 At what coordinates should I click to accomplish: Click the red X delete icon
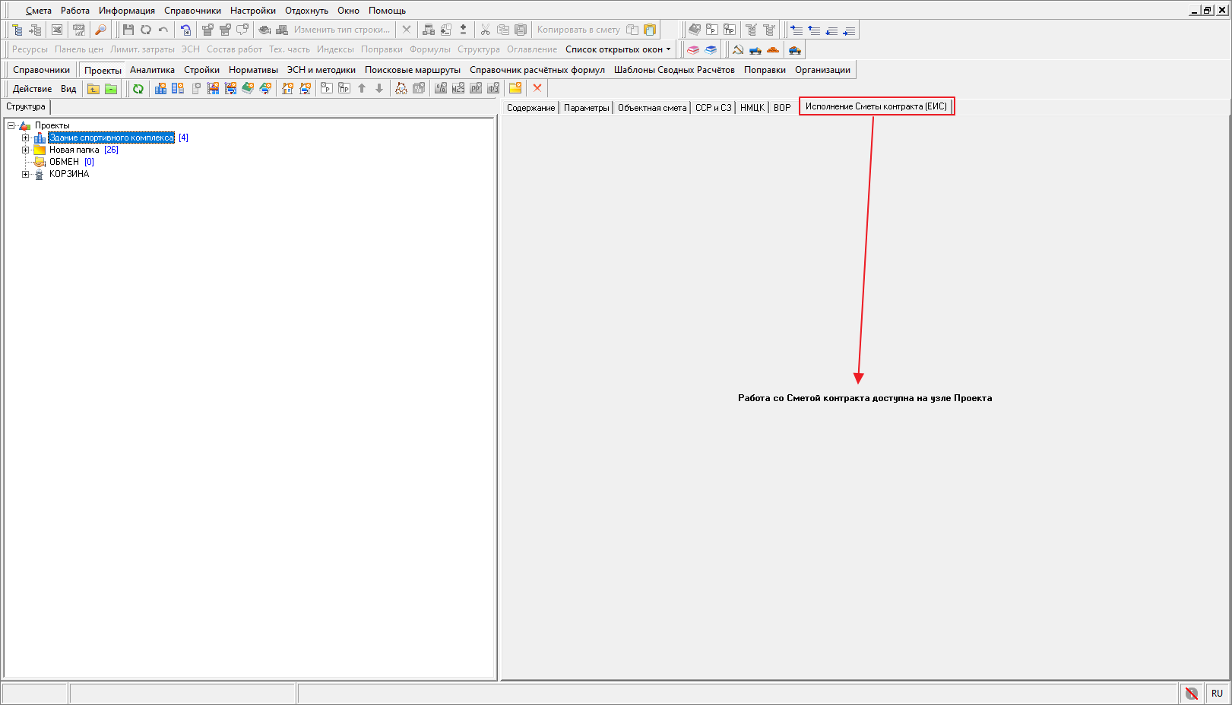[537, 88]
